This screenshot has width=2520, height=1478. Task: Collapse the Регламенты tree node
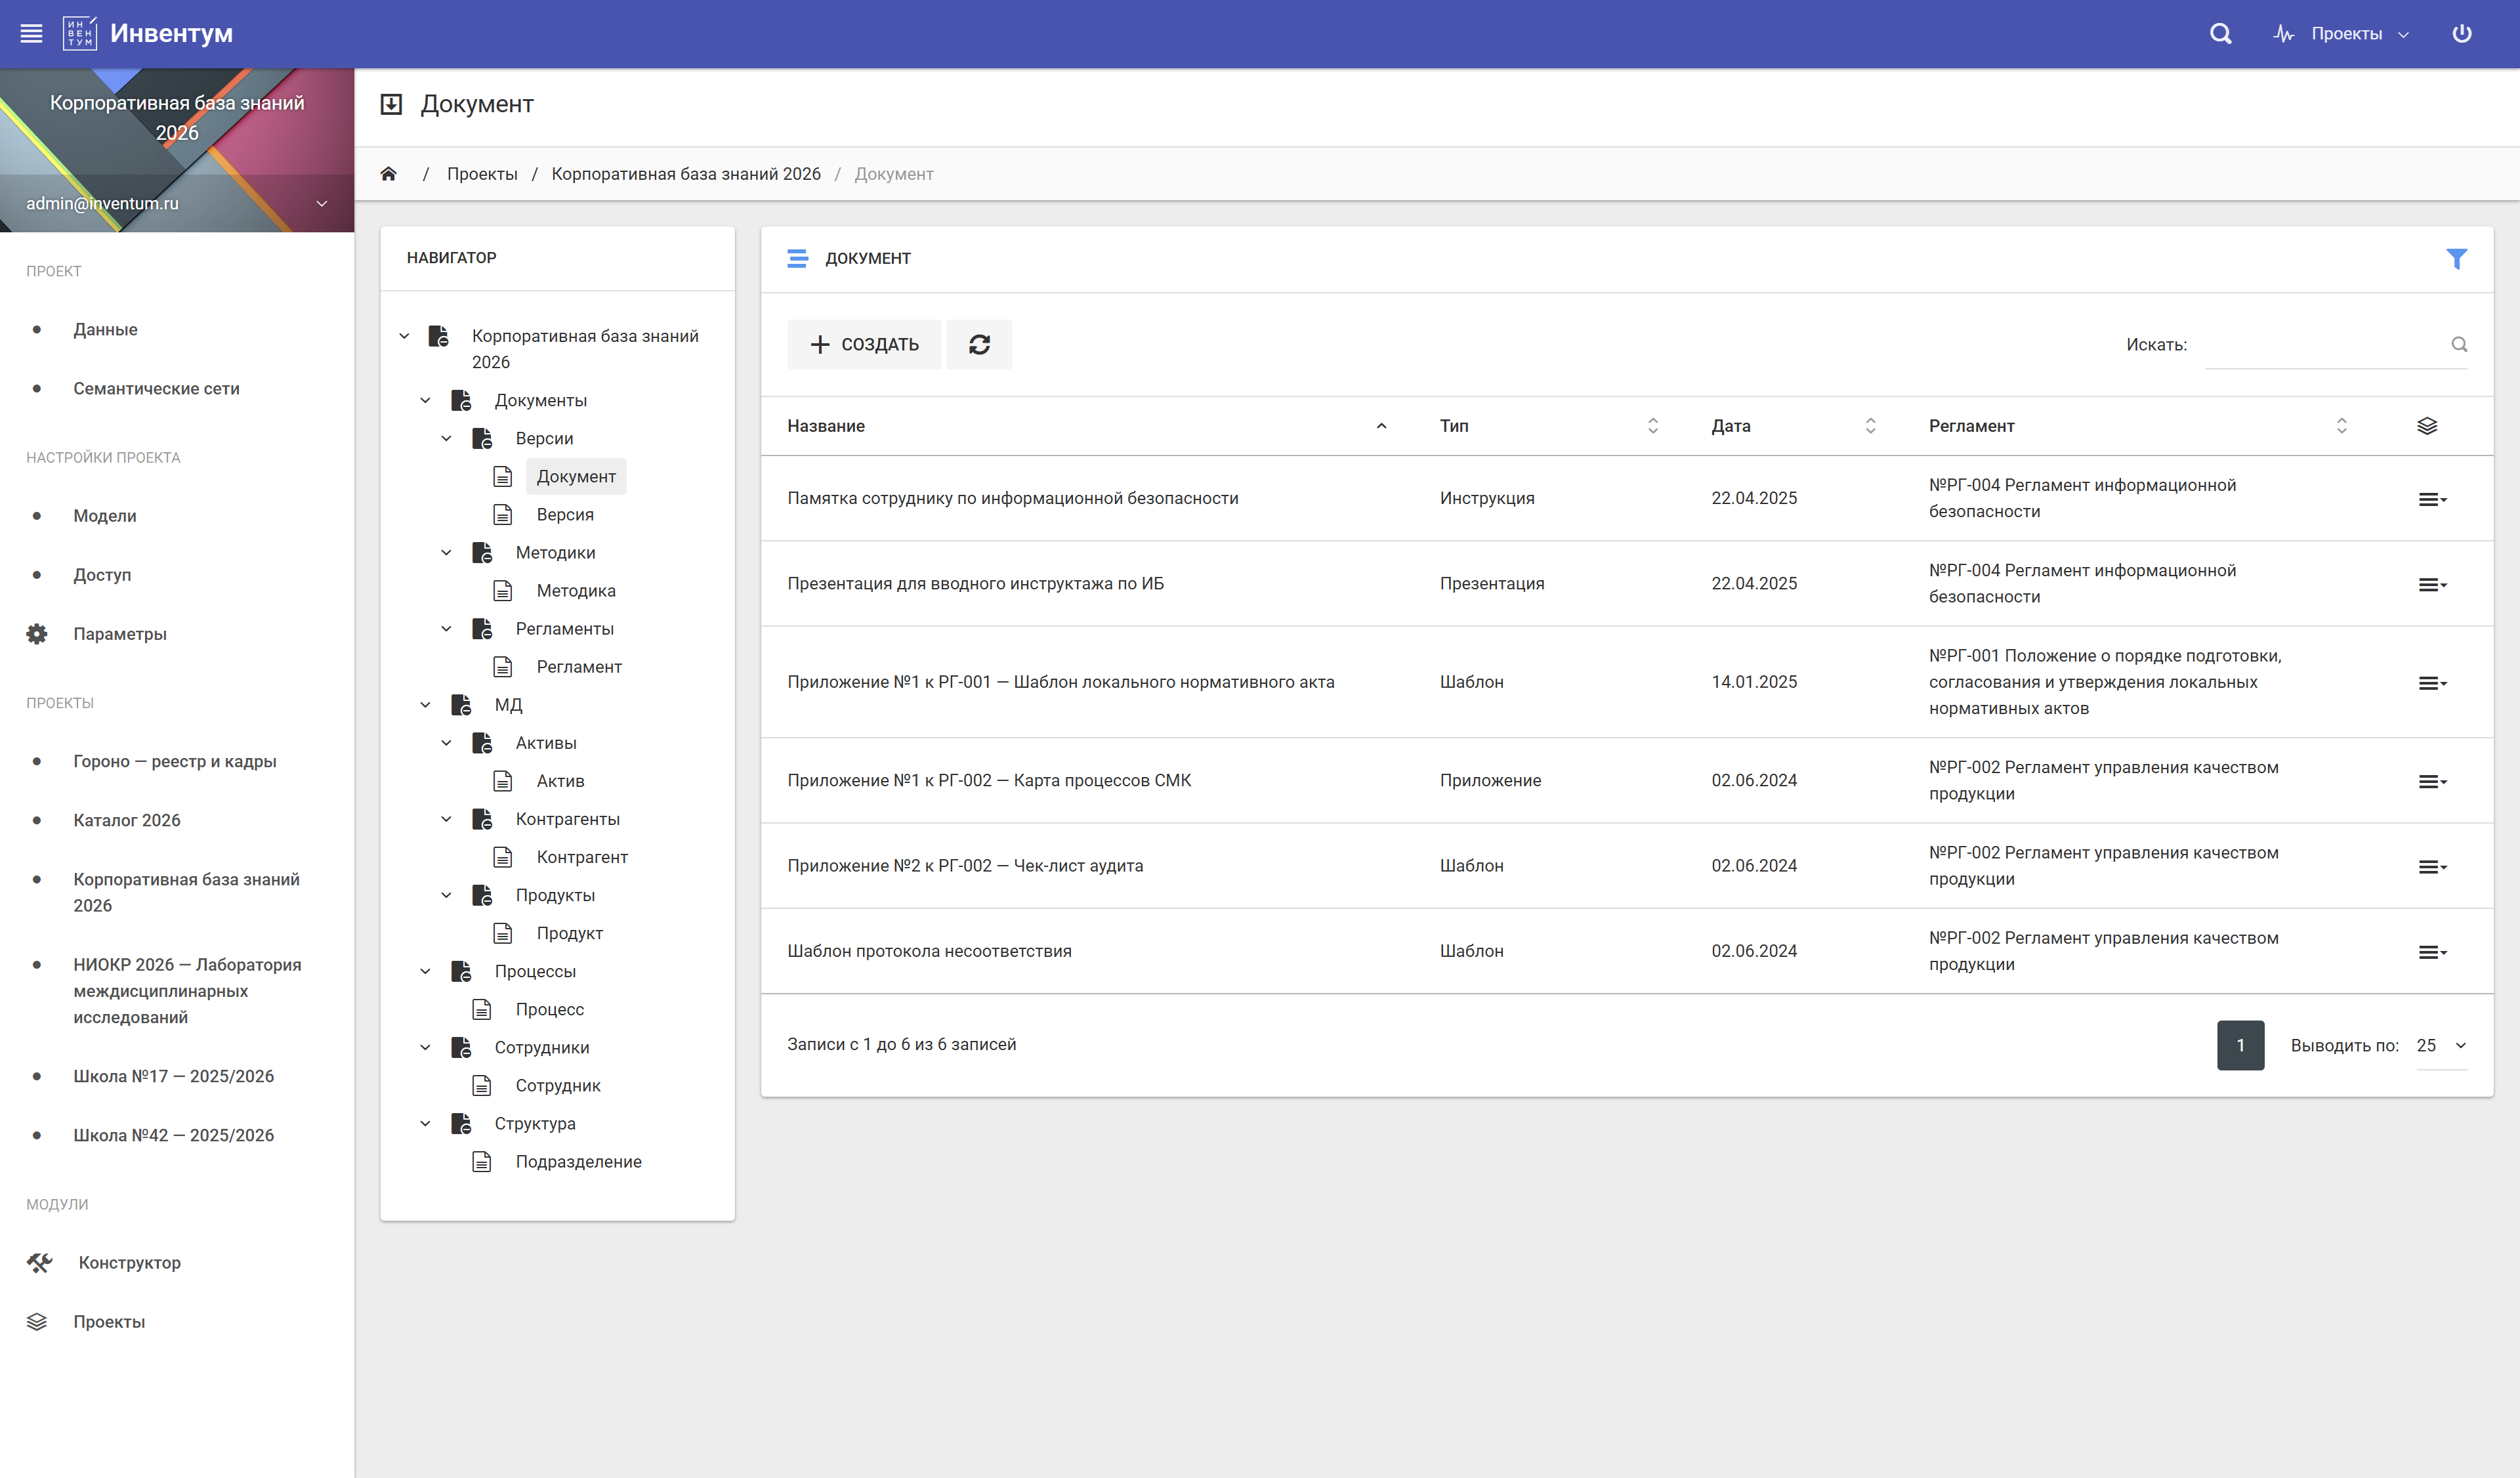click(446, 629)
